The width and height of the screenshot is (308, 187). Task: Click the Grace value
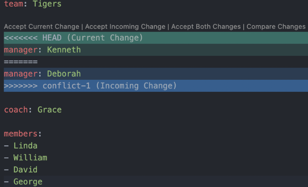[x=49, y=110]
